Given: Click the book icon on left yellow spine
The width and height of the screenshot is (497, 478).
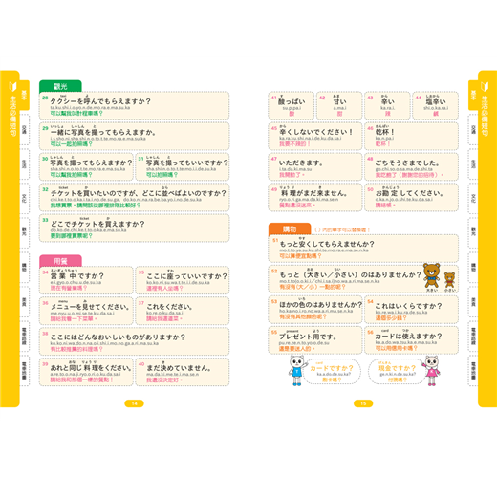Looking at the screenshot, I should coord(12,87).
